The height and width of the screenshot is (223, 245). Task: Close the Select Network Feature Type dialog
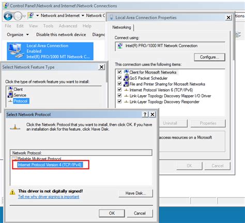point(102,67)
